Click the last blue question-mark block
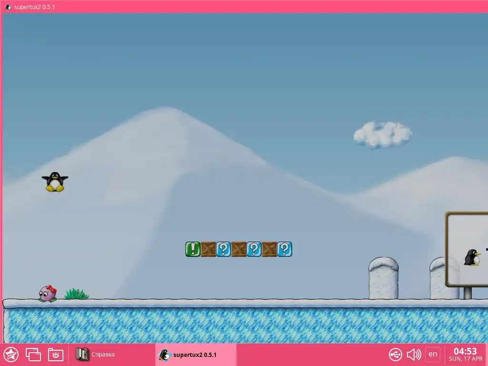Viewport: 488px width, 366px height. [285, 249]
